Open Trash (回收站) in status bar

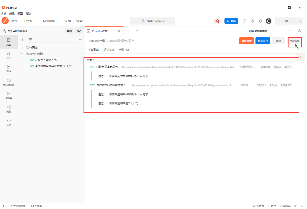(285, 206)
